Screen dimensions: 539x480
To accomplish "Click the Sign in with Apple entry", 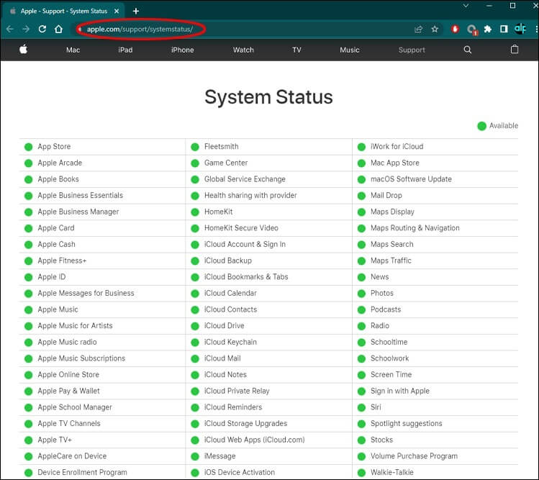I will click(x=400, y=391).
